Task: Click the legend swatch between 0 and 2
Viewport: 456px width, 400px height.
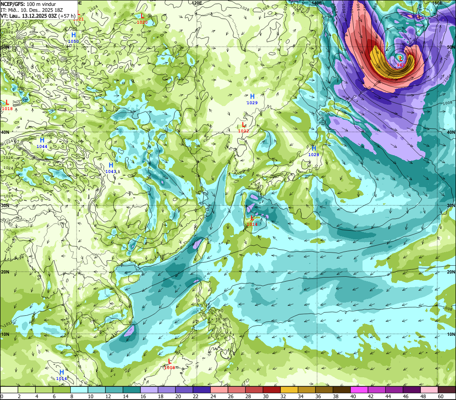Action: point(9,390)
